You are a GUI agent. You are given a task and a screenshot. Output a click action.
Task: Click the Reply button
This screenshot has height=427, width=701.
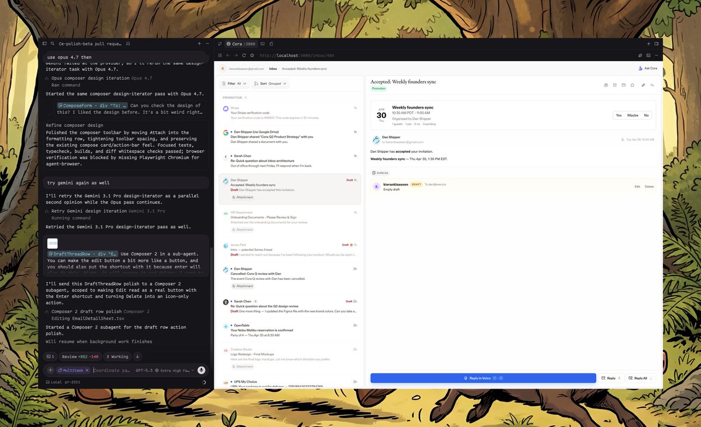click(x=611, y=378)
